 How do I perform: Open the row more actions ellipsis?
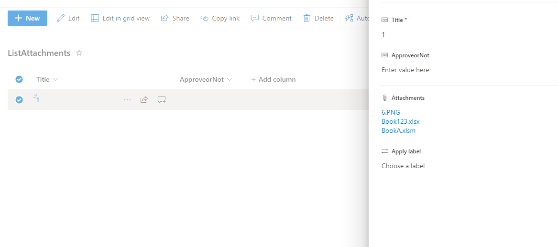coord(127,100)
